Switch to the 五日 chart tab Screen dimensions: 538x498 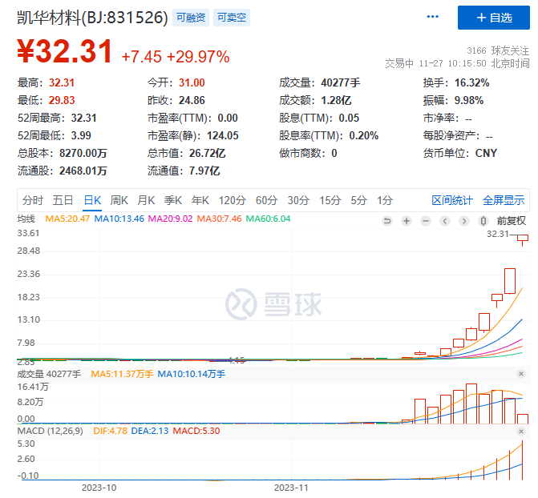coord(63,200)
